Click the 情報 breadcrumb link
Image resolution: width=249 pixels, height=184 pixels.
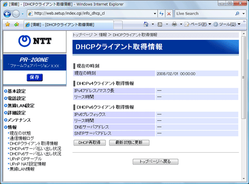coord(103,35)
